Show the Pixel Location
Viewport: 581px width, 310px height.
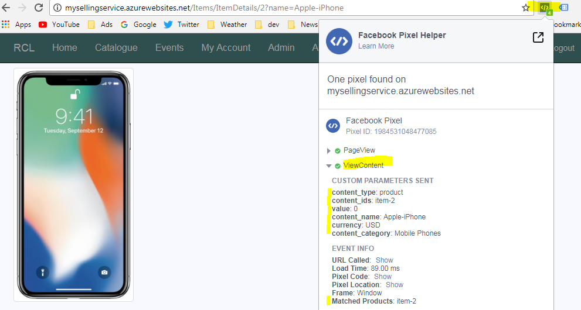395,284
